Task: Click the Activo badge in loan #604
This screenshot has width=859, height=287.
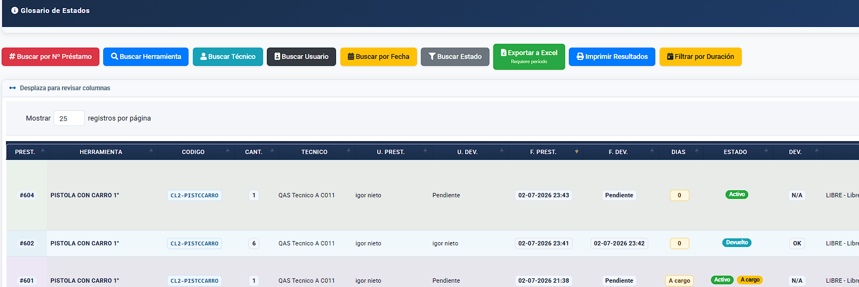Action: click(x=737, y=195)
